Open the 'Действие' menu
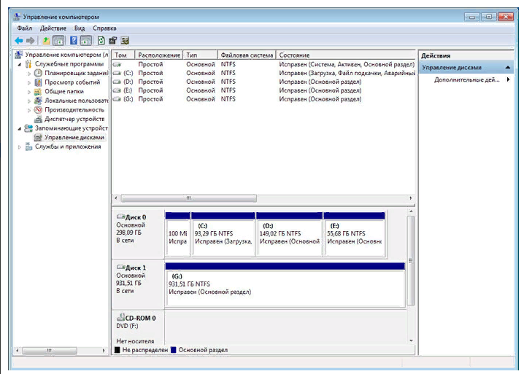This screenshot has width=524, height=374. (53, 28)
